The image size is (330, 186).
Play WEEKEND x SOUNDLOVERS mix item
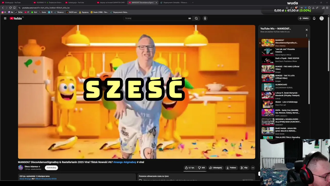pyautogui.click(x=284, y=121)
